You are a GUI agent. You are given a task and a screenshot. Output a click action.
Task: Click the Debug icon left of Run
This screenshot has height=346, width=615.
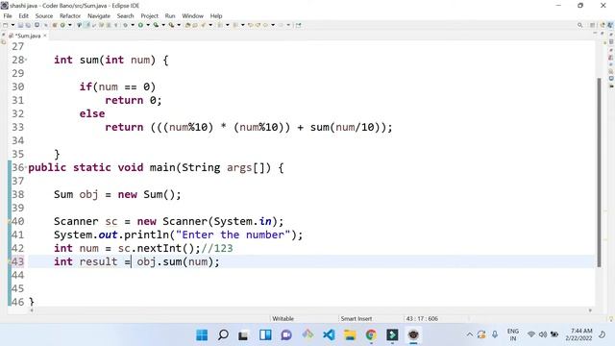126,25
